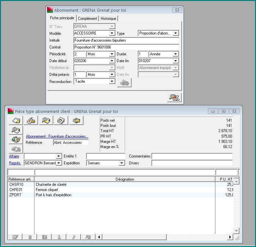Click the Total HT value 2 878,10
The height and width of the screenshot is (247, 256).
pos(225,131)
